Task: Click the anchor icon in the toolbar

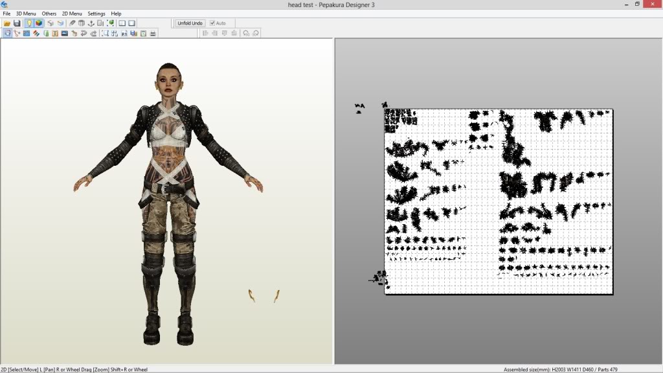Action: click(91, 23)
